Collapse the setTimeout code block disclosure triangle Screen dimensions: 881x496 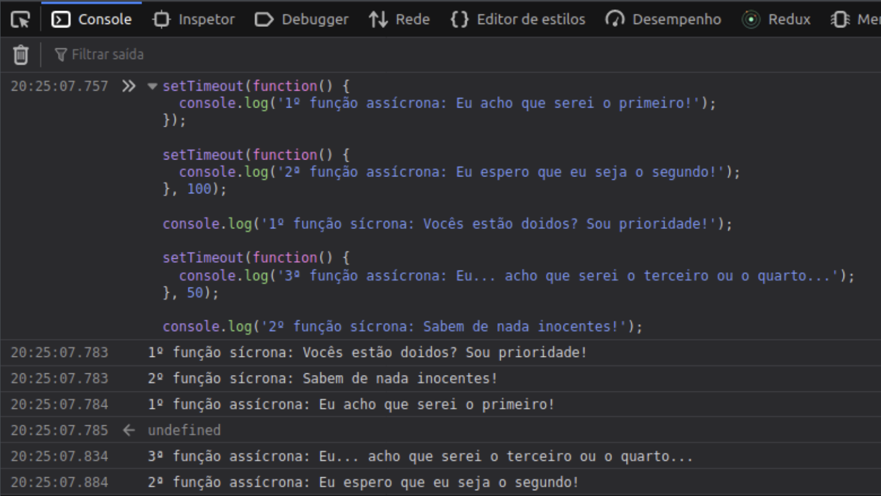click(x=152, y=86)
